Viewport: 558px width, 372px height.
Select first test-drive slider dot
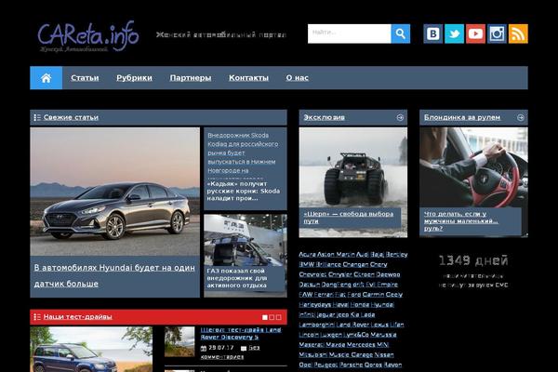[x=265, y=317]
